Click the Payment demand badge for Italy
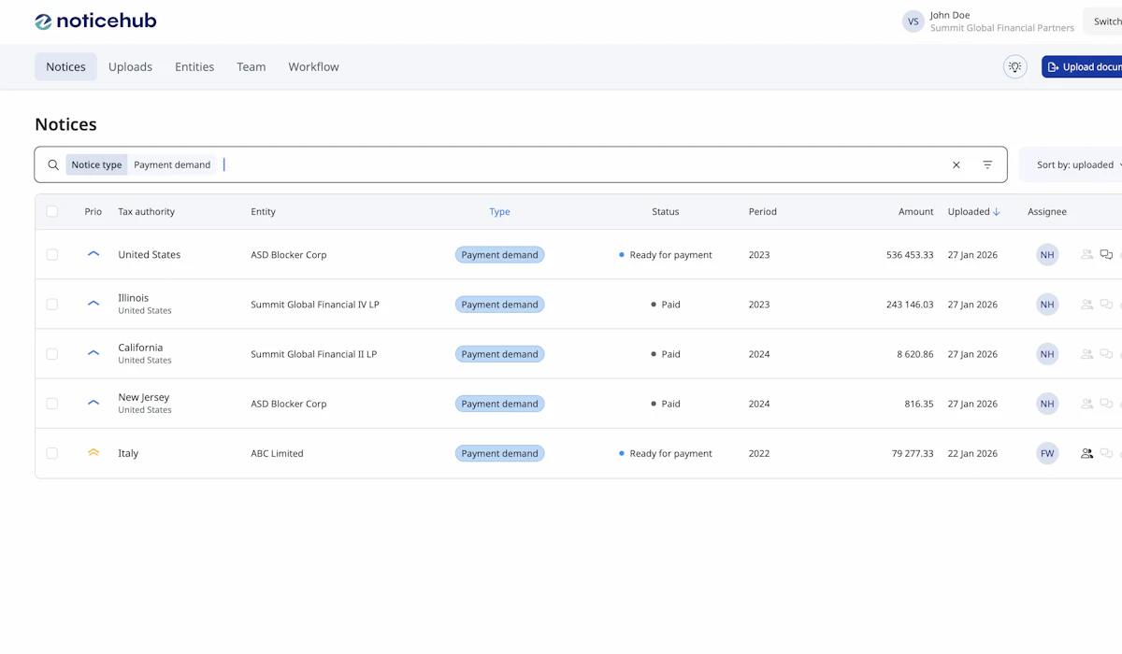 [x=499, y=453]
